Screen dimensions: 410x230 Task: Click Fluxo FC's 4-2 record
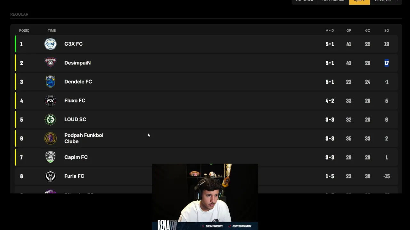pyautogui.click(x=330, y=101)
